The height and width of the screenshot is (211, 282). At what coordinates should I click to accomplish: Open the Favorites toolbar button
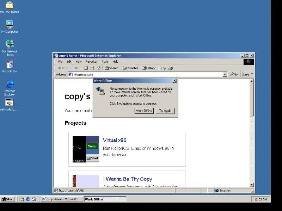[130, 68]
